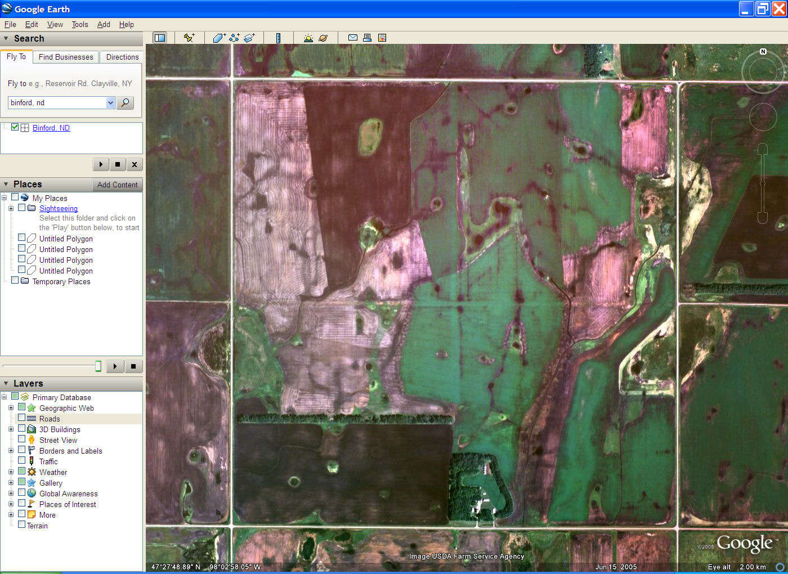Click the look joystick navigation control

point(763,72)
